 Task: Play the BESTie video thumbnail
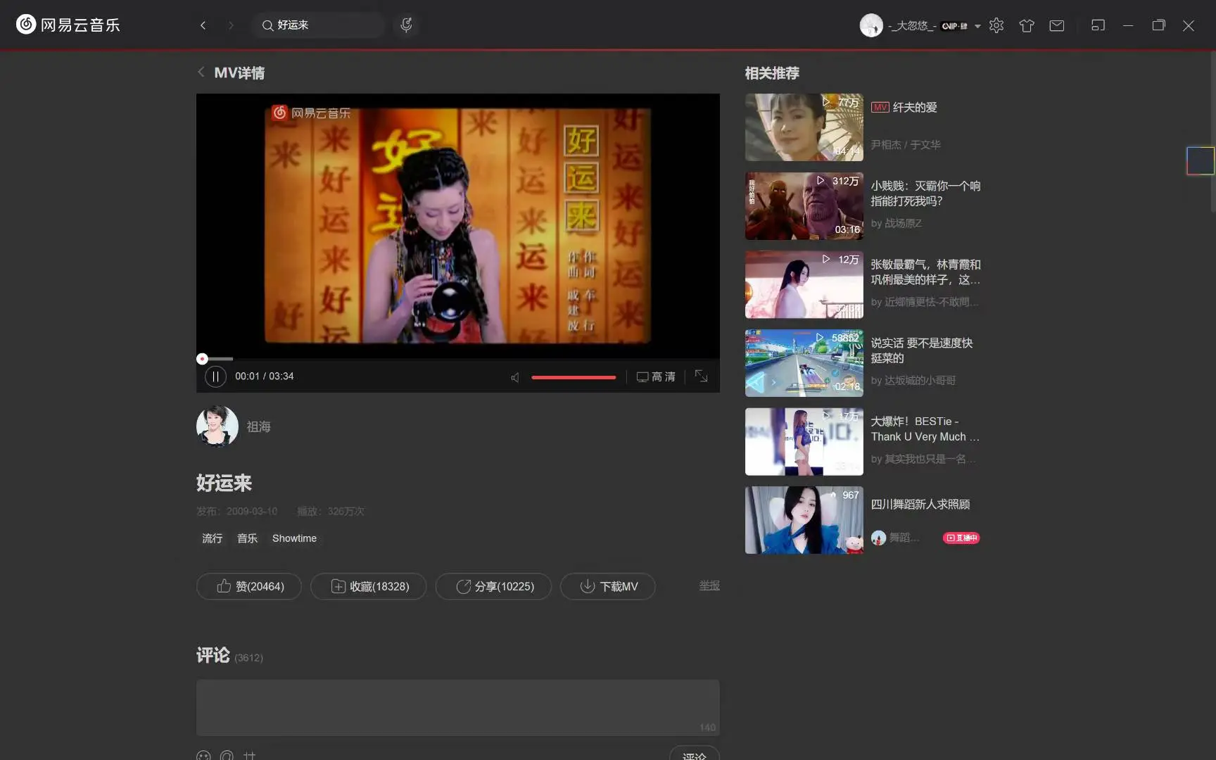[804, 442]
